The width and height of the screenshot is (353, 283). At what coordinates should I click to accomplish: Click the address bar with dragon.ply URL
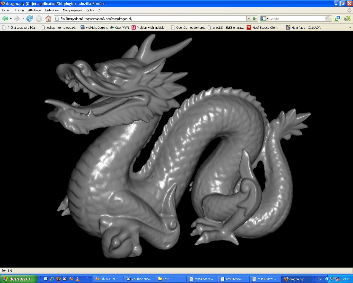point(150,19)
